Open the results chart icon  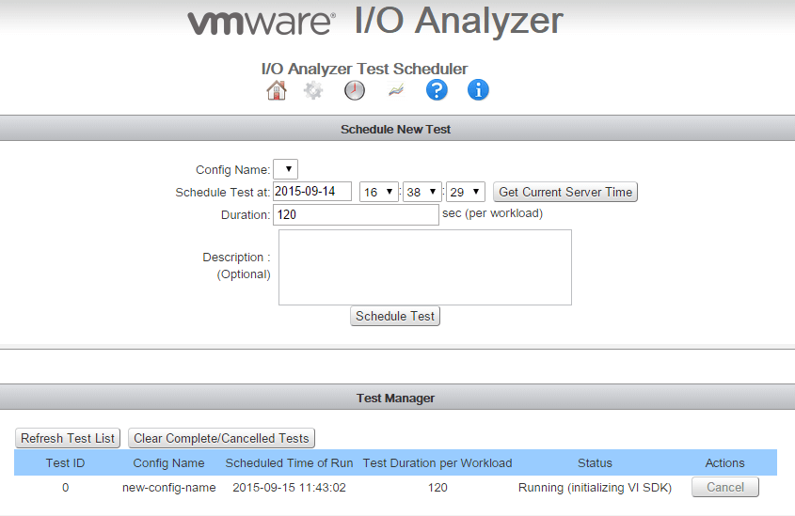(x=396, y=90)
